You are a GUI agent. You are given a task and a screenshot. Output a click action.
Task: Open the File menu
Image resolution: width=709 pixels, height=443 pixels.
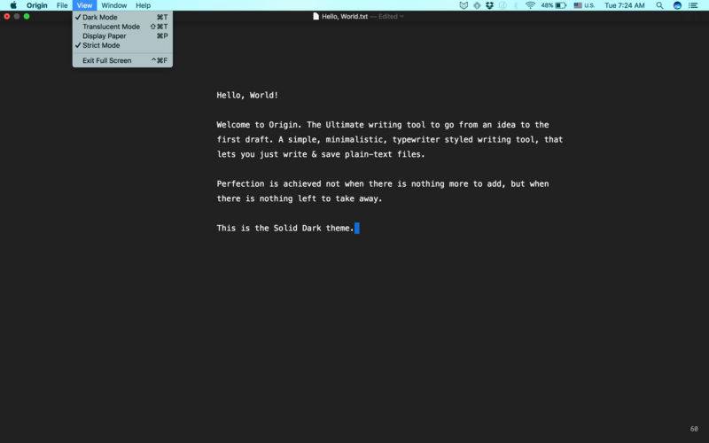(x=62, y=5)
